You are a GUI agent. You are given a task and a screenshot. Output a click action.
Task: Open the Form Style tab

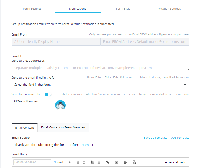click(123, 9)
